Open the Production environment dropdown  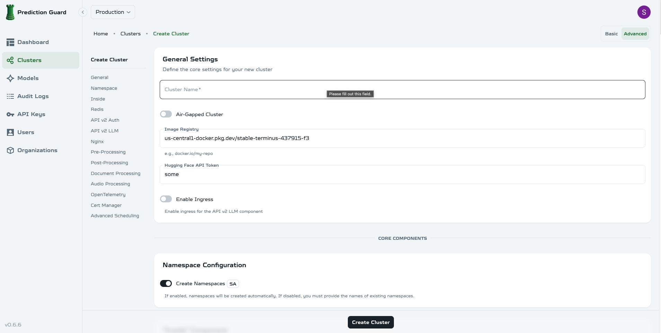click(x=113, y=12)
